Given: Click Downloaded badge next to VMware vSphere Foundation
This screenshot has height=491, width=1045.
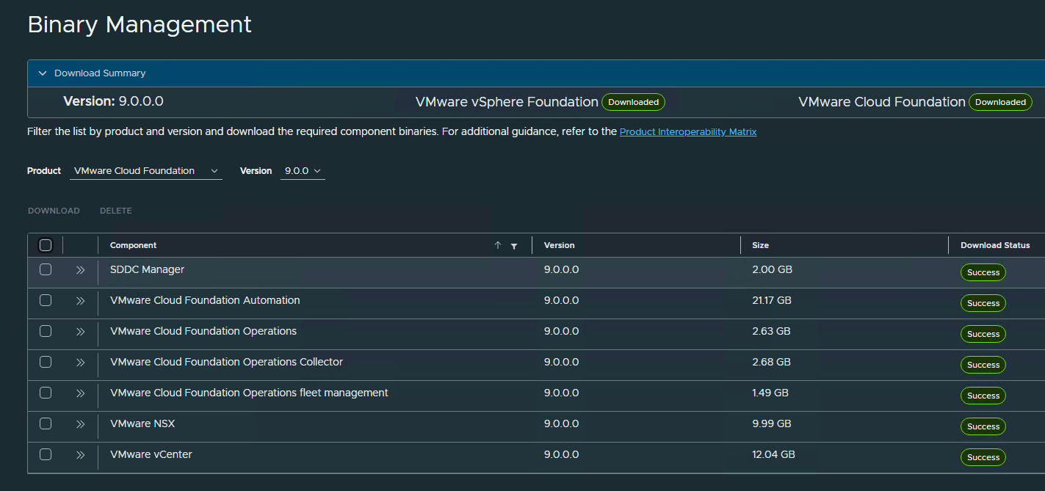Looking at the screenshot, I should (633, 102).
